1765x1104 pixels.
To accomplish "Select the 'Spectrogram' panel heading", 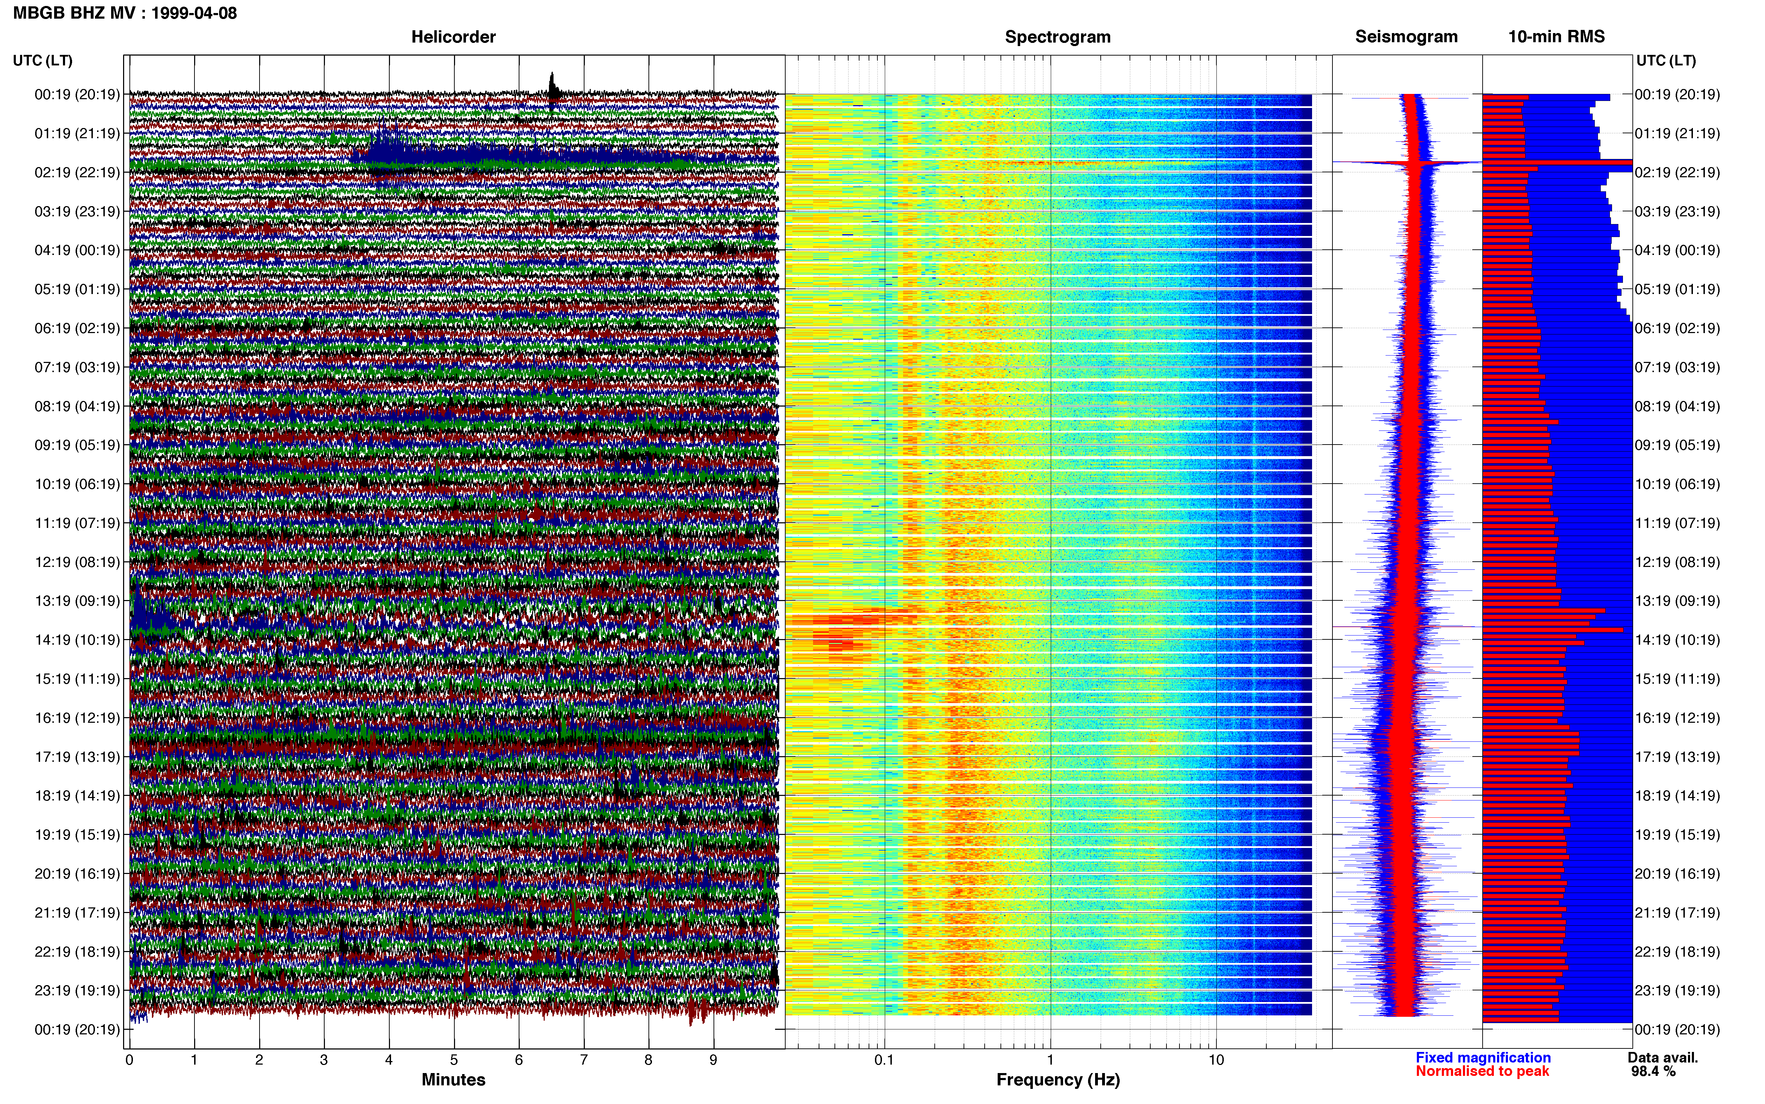I will [x=1058, y=37].
